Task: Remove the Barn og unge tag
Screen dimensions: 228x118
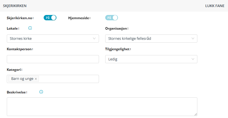Action: [36, 79]
